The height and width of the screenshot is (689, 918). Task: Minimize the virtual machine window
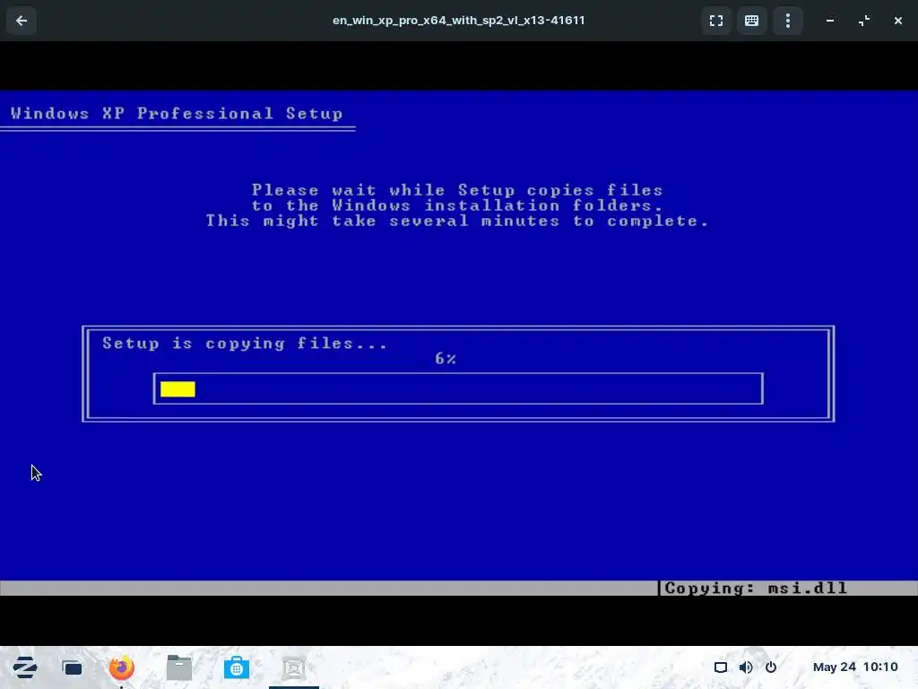click(x=829, y=21)
